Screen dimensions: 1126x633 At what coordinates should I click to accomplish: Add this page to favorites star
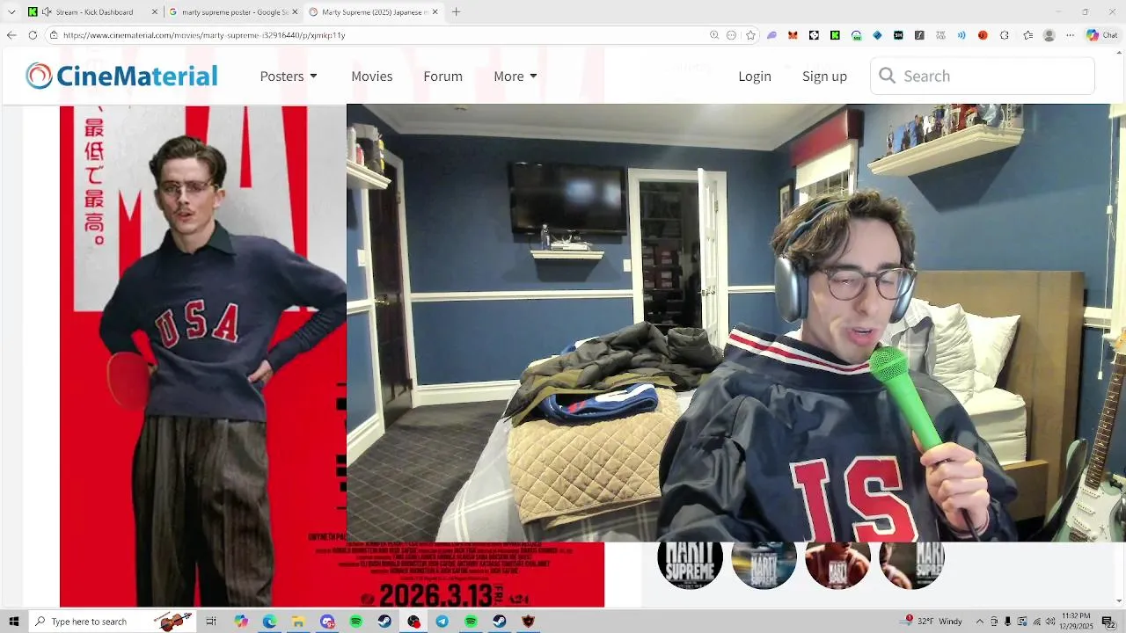(x=750, y=35)
